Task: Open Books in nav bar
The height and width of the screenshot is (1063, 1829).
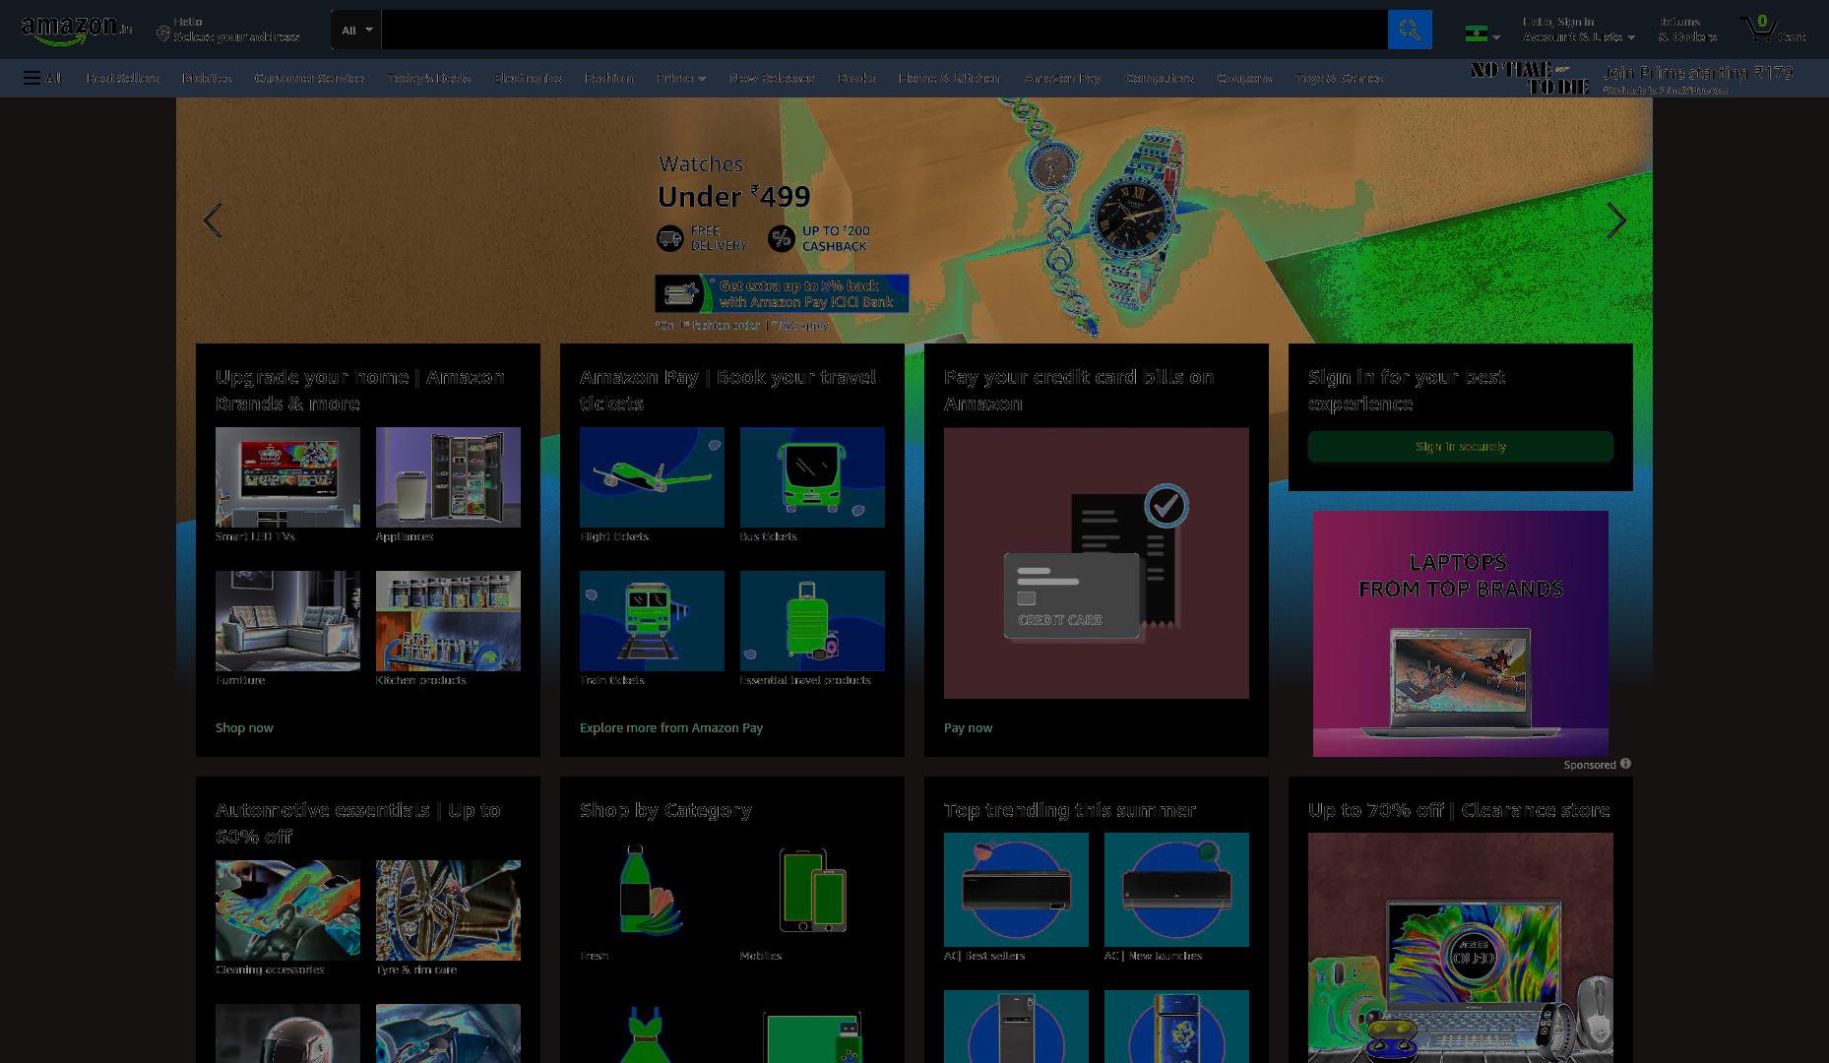Action: [856, 78]
